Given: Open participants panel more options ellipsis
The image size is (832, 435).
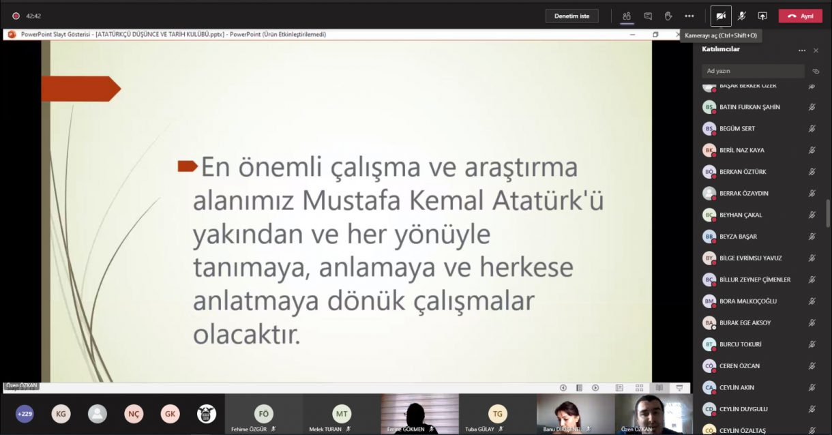Looking at the screenshot, I should [802, 50].
